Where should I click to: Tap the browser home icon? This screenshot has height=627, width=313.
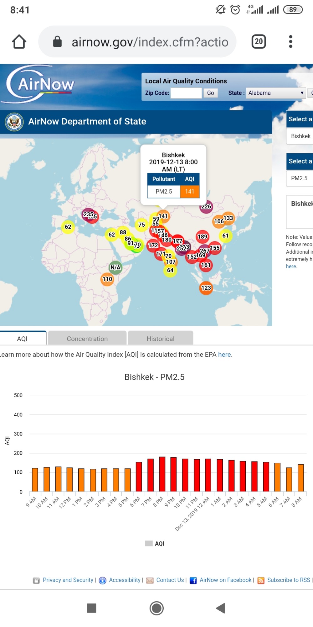pos(19,42)
